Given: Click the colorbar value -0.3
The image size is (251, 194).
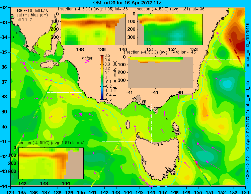Looking at the screenshot, I should point(107,90).
